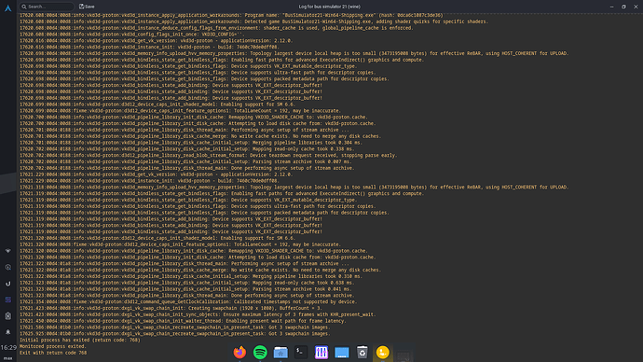Screen dimensions: 643x362
Task: Open the notifications bell icon
Action: pos(7,332)
